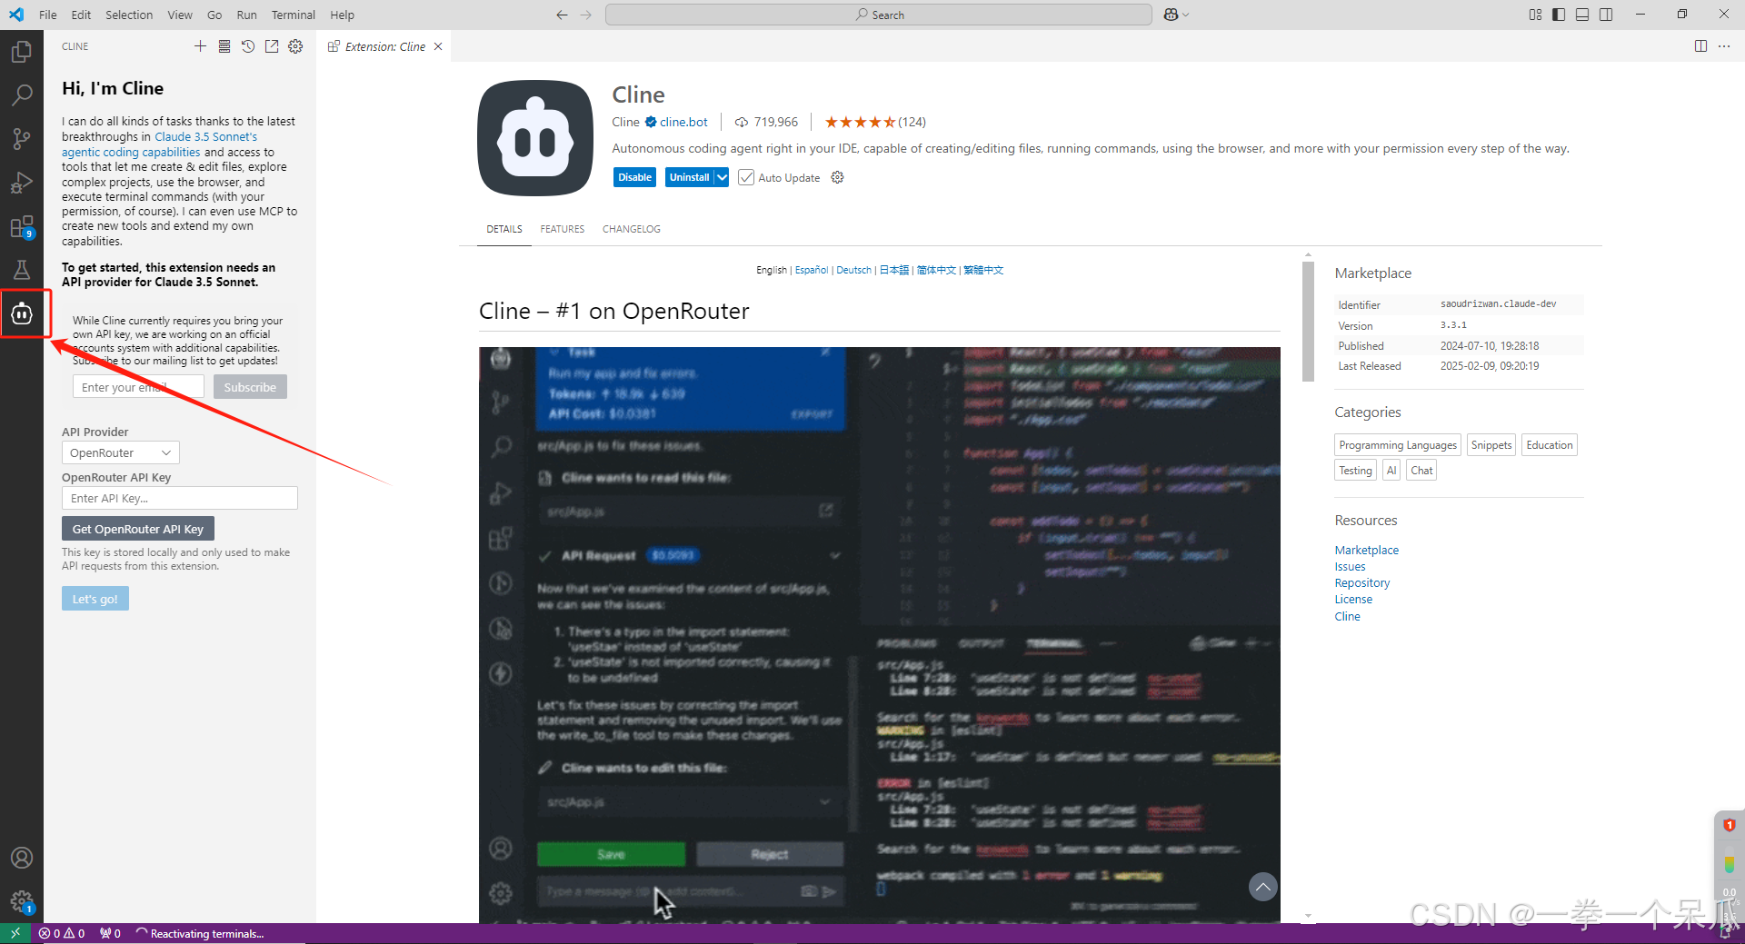Click scroll-to-top circle button
Image resolution: width=1745 pixels, height=944 pixels.
click(1262, 887)
